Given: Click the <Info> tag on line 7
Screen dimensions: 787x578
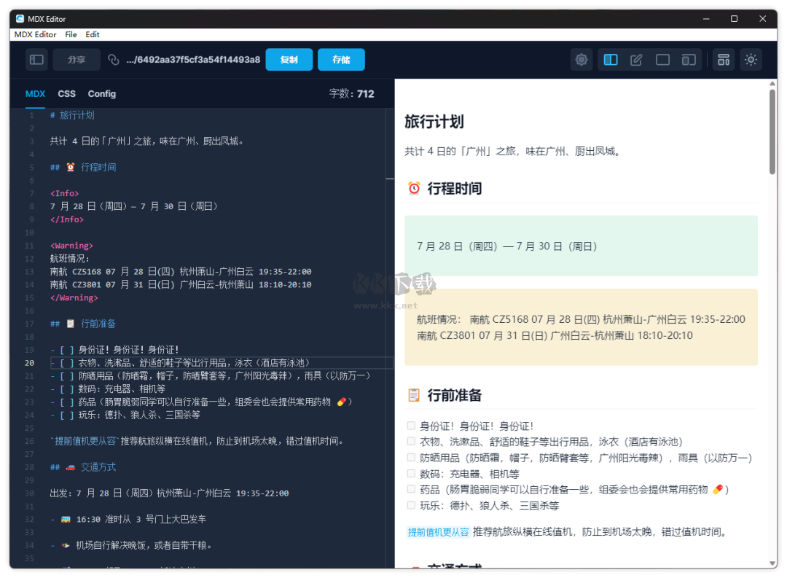Looking at the screenshot, I should pyautogui.click(x=64, y=193).
